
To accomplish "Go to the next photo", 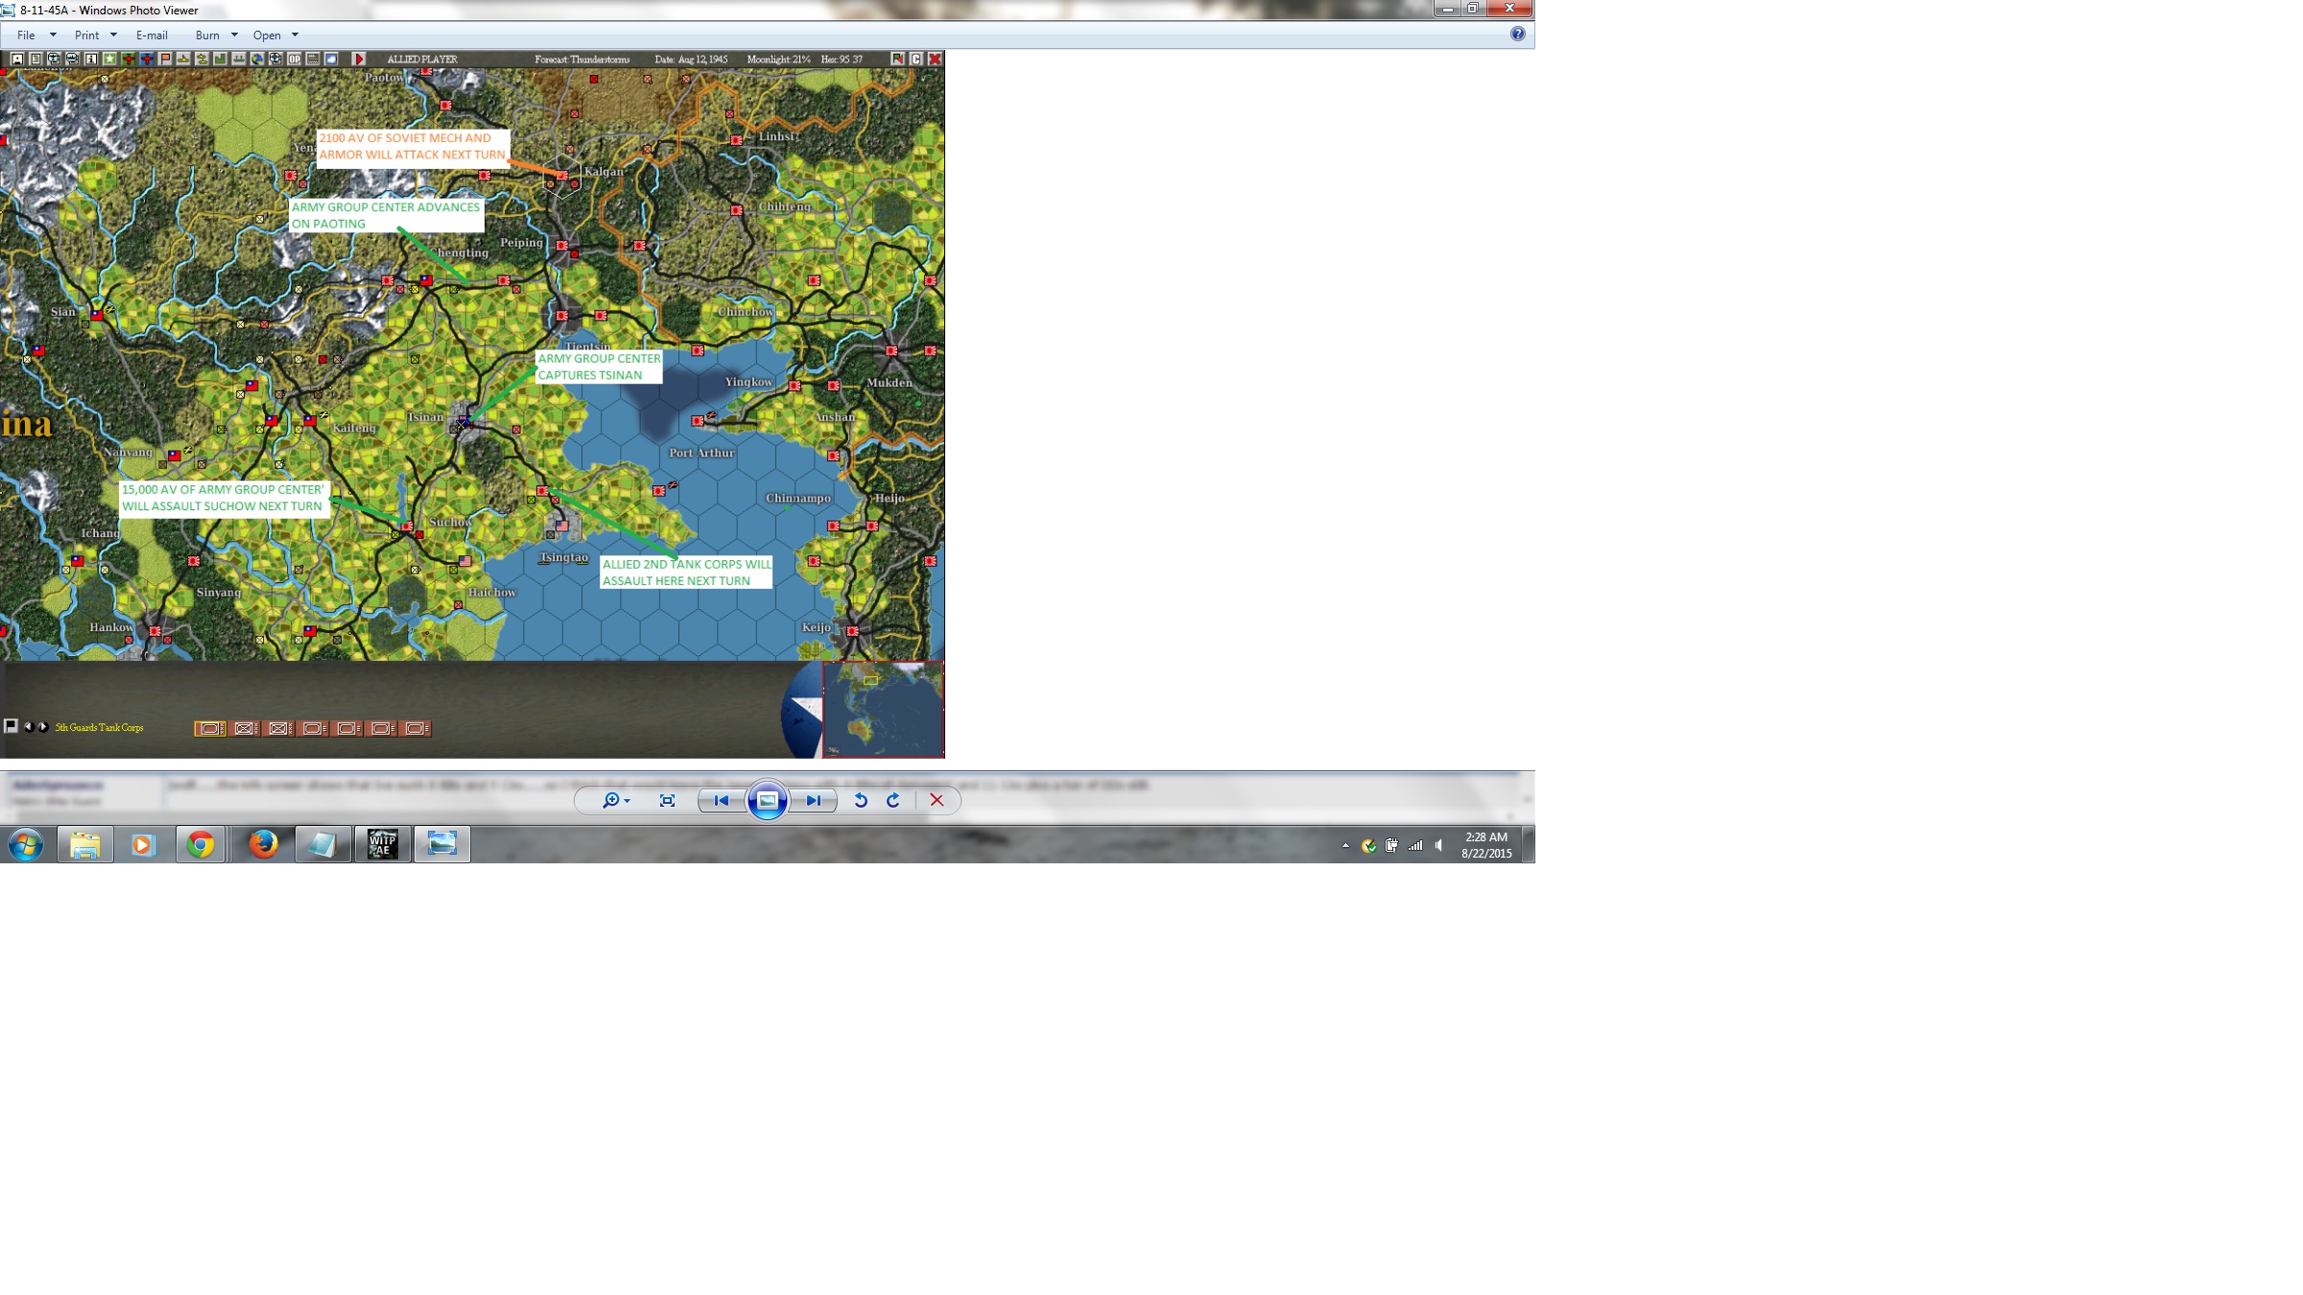I will [x=813, y=800].
